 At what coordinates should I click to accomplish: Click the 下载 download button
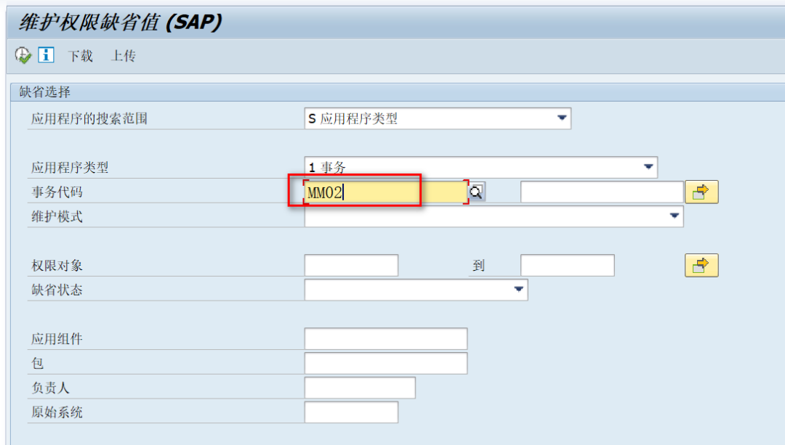[x=81, y=55]
